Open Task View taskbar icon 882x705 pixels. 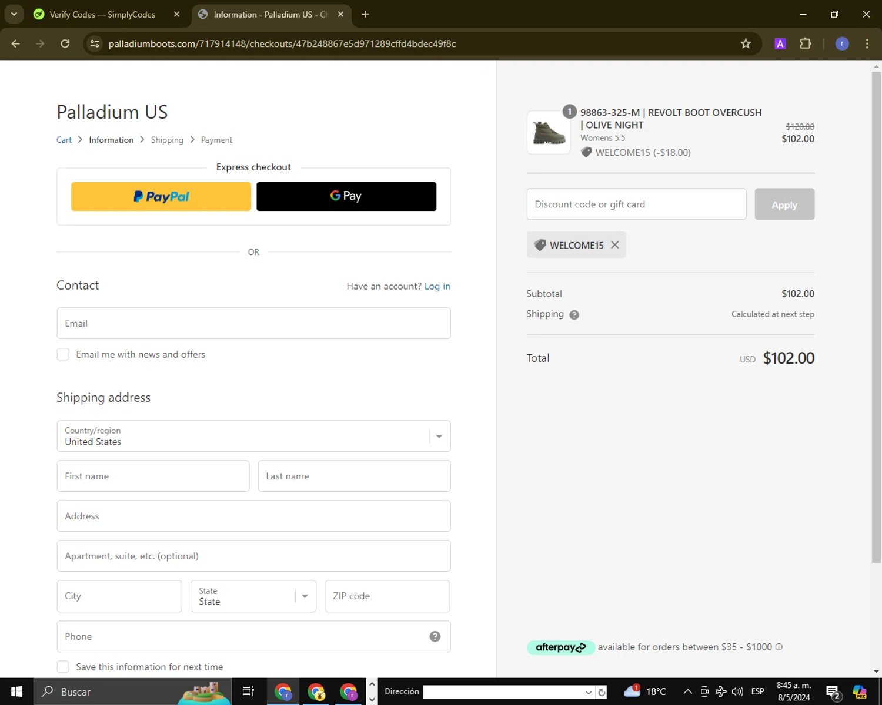[x=248, y=691]
